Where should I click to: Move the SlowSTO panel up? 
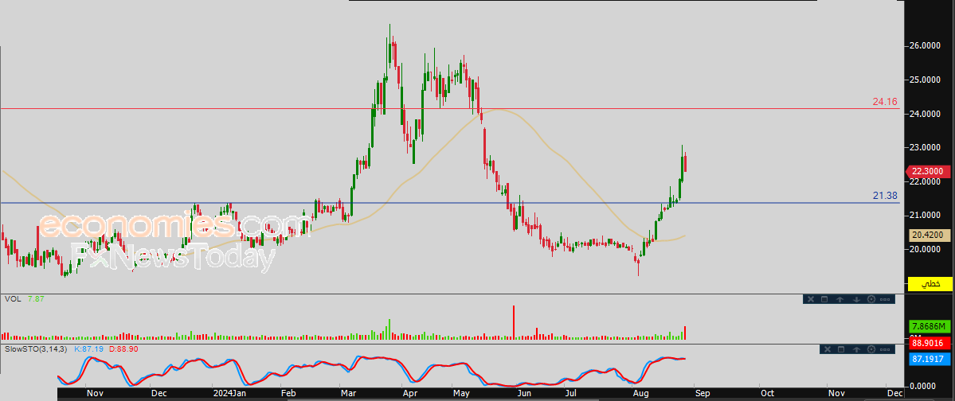tap(856, 349)
